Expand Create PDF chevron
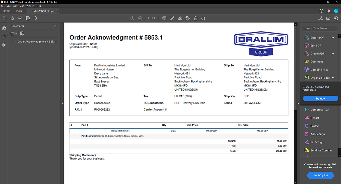Screen dimensions: 341x184 tap(333, 53)
